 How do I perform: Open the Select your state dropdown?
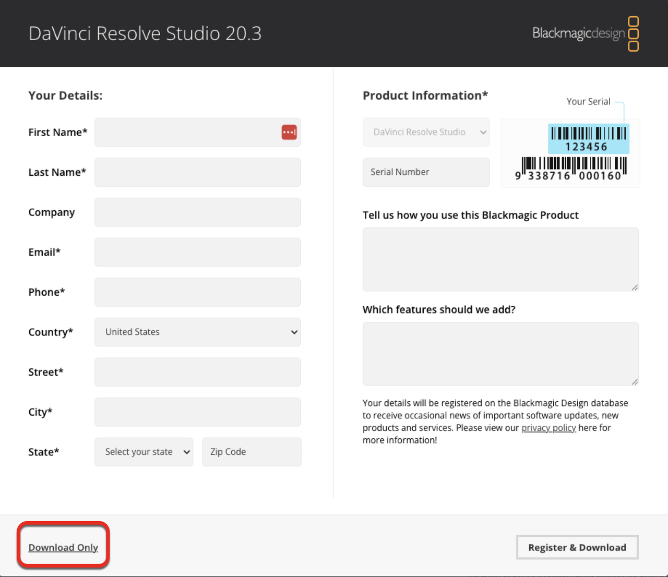(144, 452)
